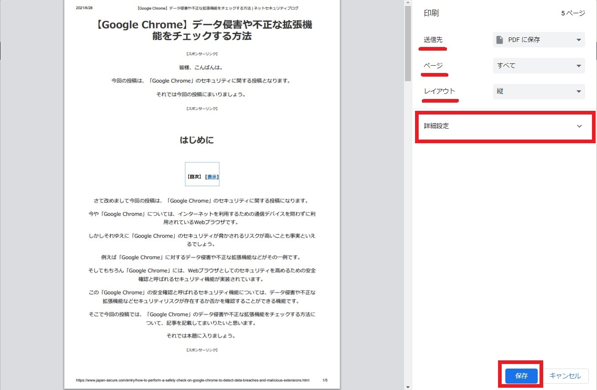Click the 5 ページ page count text
Image resolution: width=597 pixels, height=390 pixels.
[x=573, y=13]
